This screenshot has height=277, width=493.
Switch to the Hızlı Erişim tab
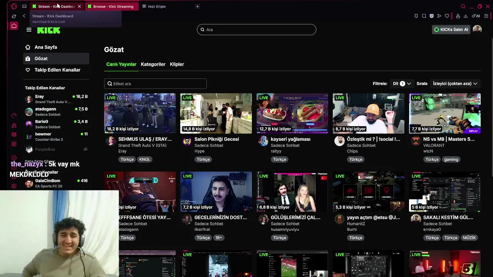click(154, 6)
